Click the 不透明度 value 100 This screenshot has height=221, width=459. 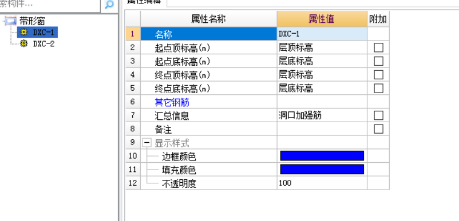(x=322, y=183)
